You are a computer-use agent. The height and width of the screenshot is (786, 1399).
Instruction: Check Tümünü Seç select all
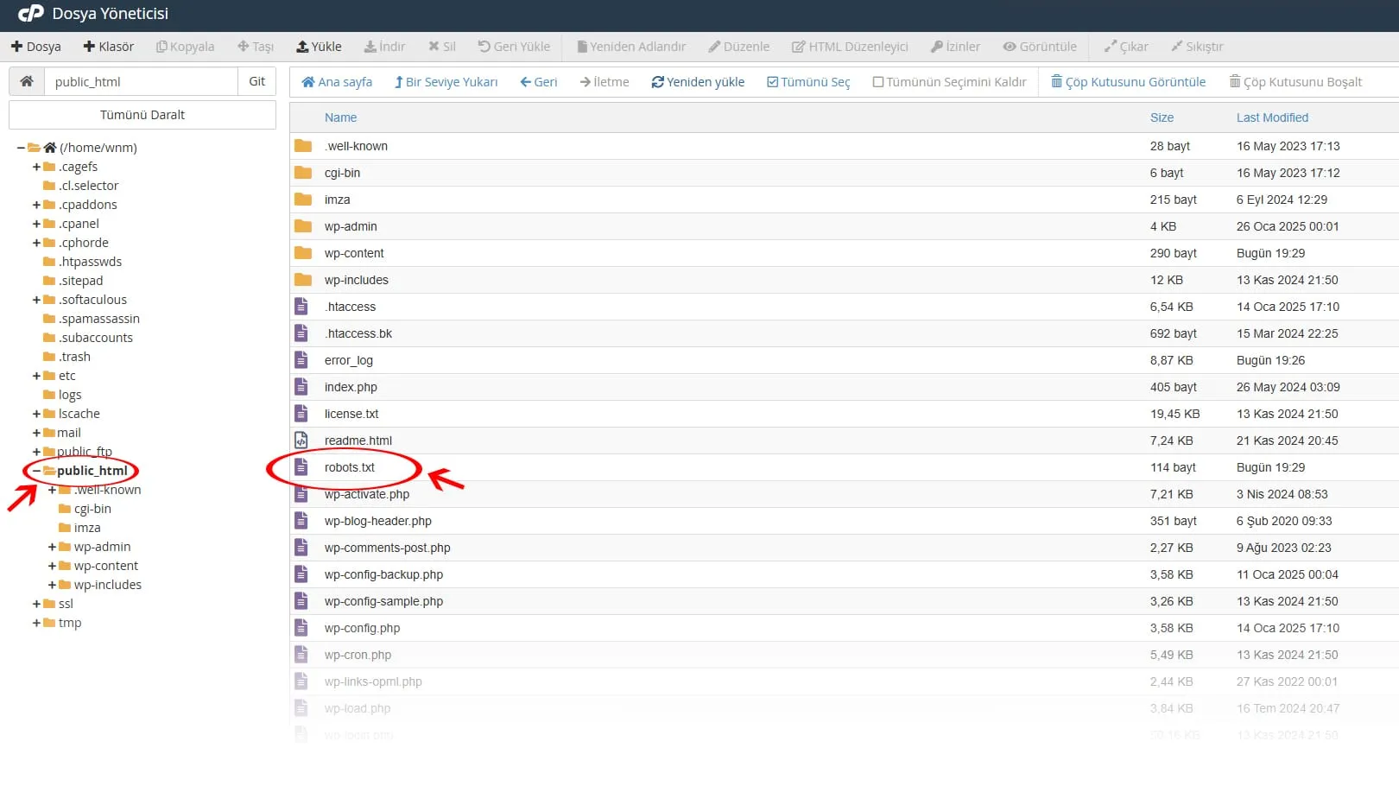808,82
